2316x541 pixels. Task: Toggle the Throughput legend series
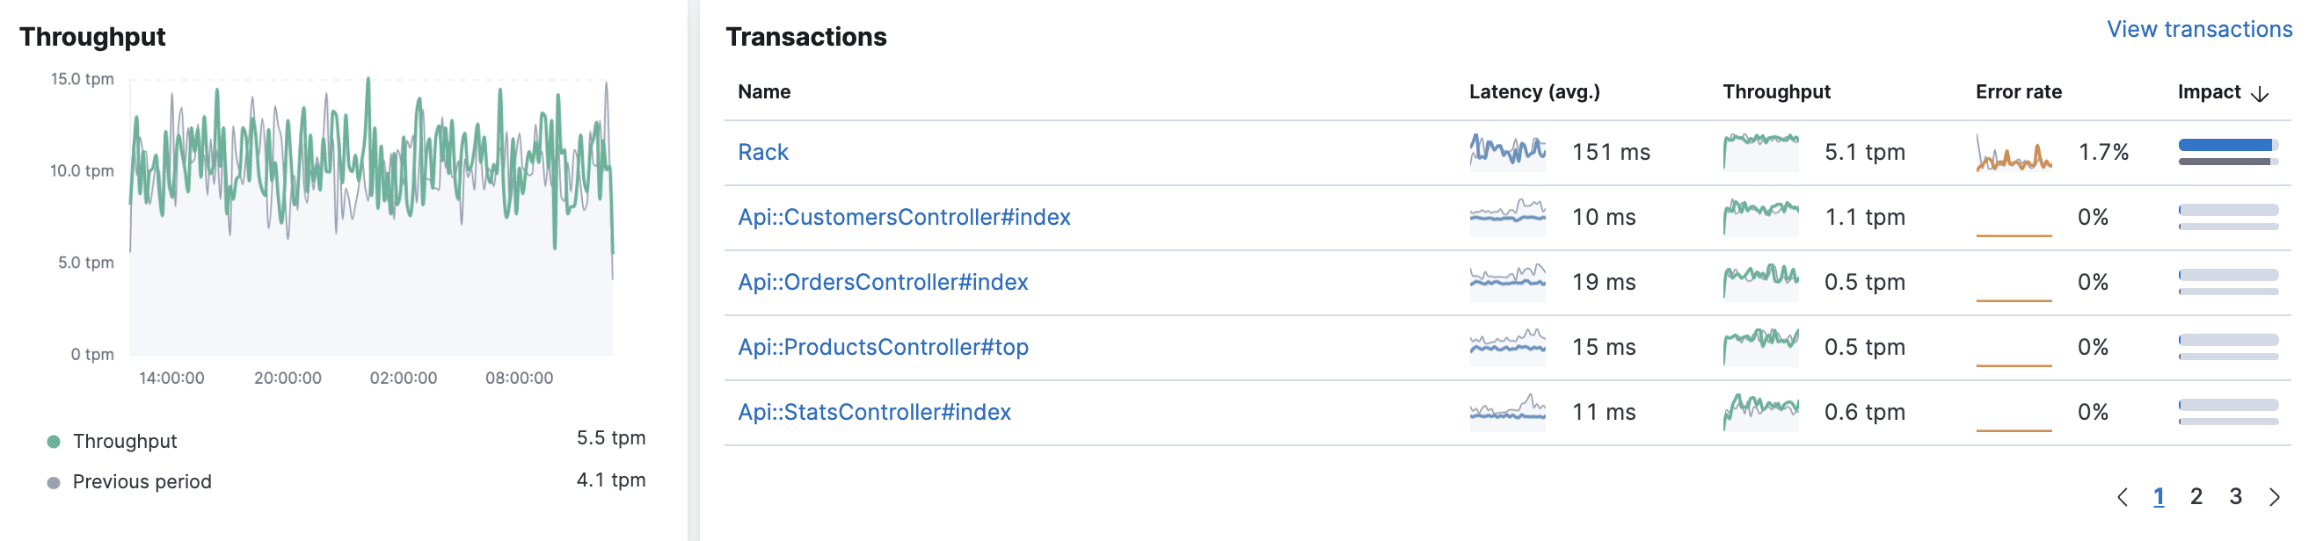point(124,441)
